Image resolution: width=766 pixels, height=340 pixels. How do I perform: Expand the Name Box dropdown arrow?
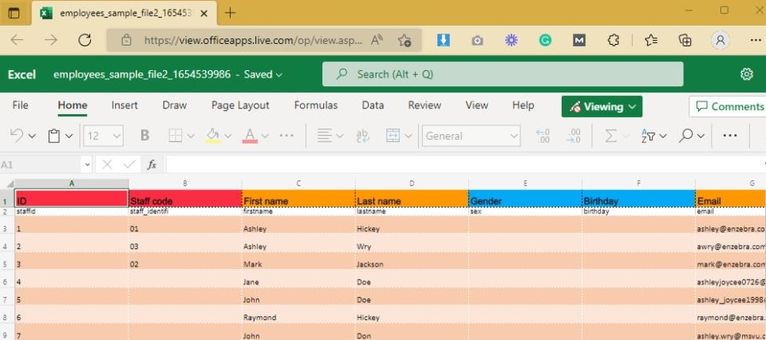85,164
